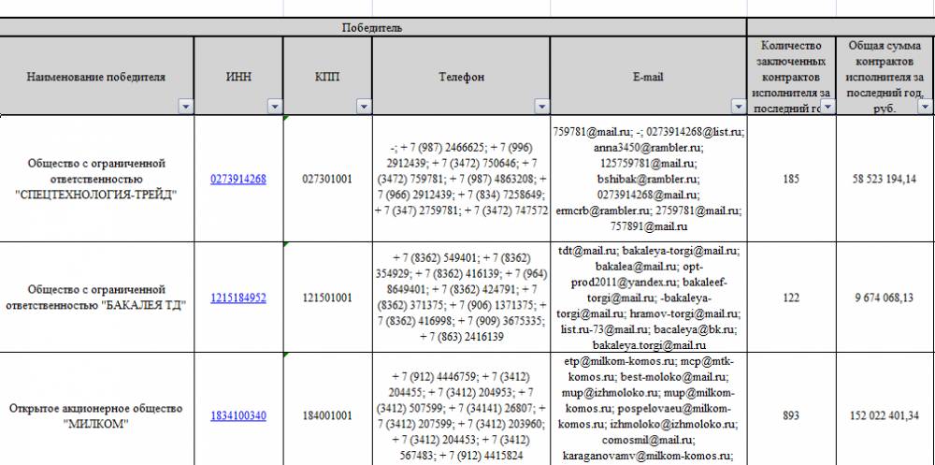This screenshot has height=465, width=935.
Task: Select the contract count cell showing 122
Action: (x=791, y=298)
